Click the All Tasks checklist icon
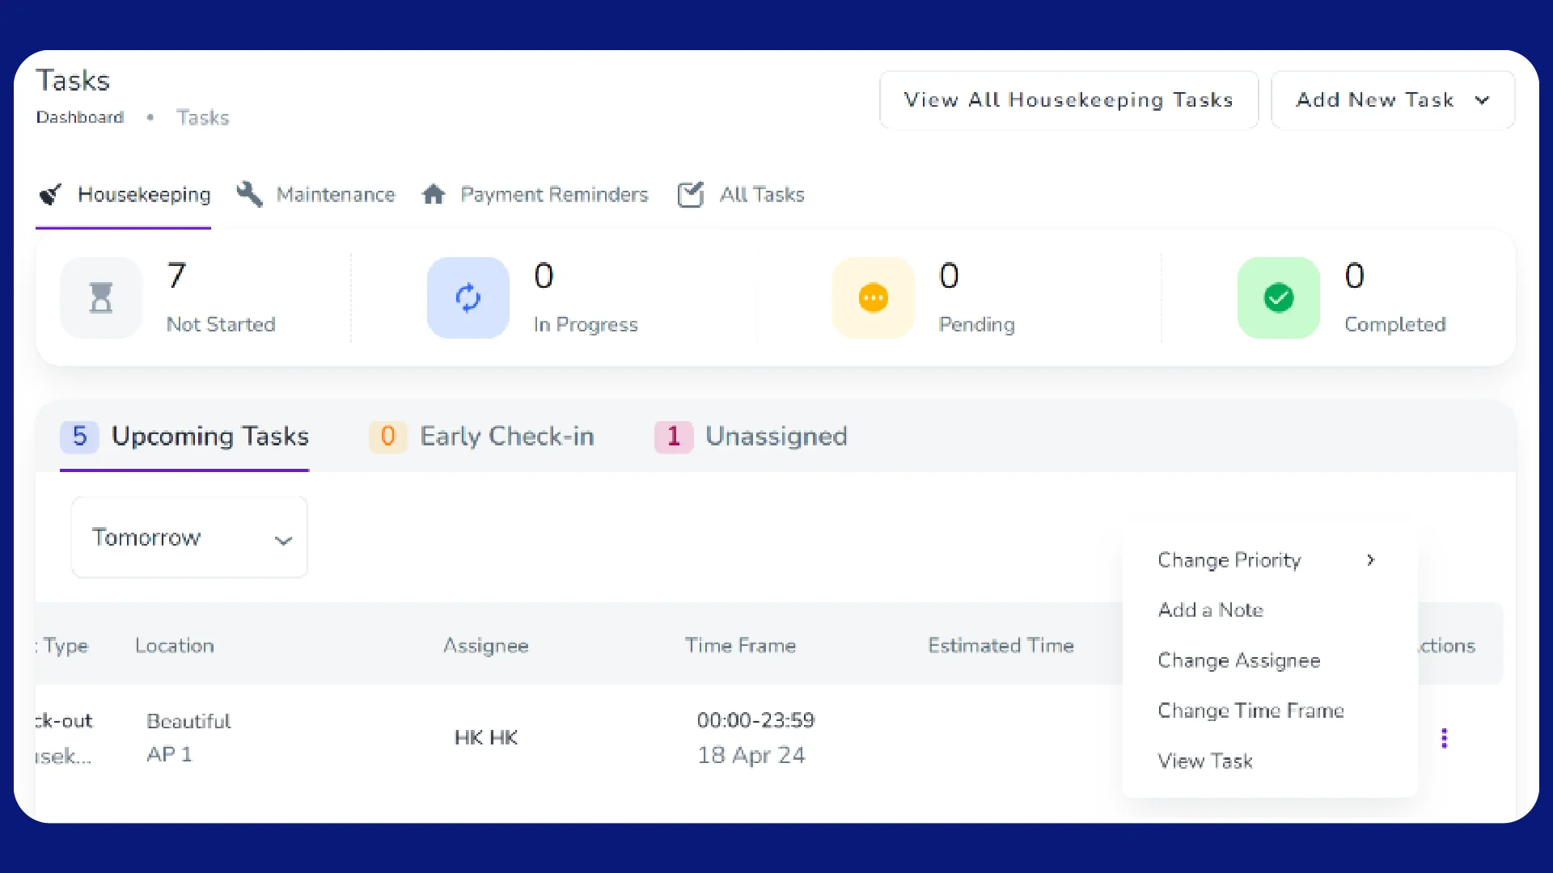The width and height of the screenshot is (1553, 873). [691, 195]
